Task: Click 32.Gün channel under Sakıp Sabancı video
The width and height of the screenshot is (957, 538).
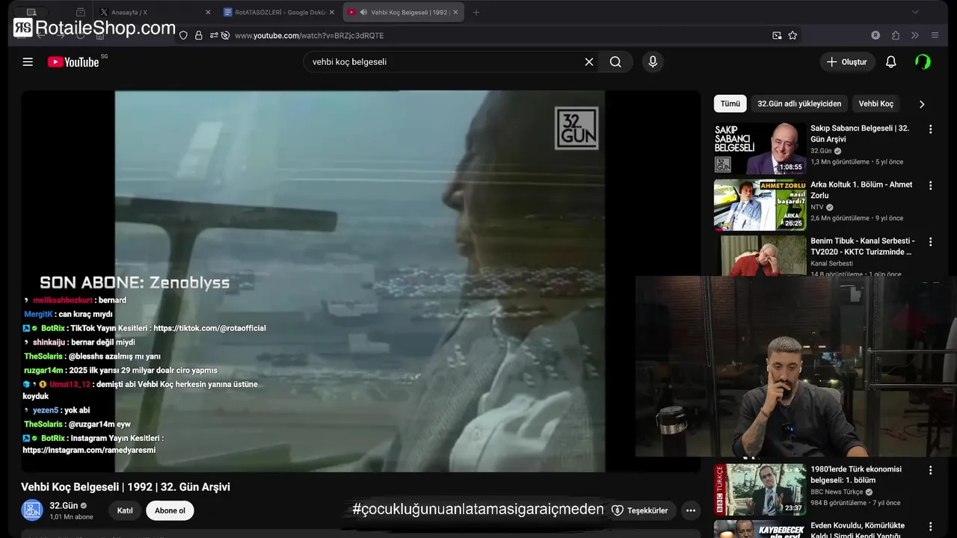Action: point(821,151)
